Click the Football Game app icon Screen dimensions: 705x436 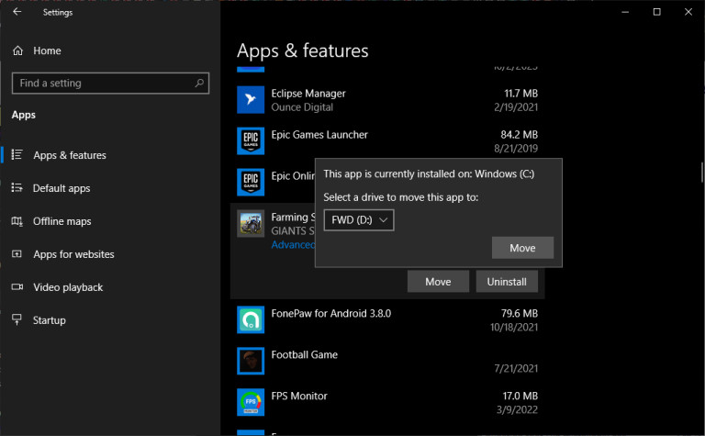pyautogui.click(x=251, y=361)
